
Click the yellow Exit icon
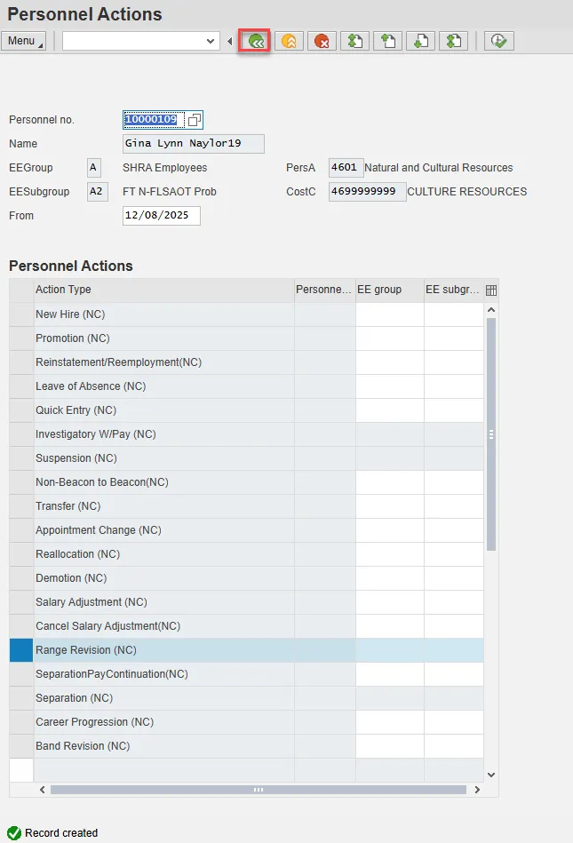[288, 41]
